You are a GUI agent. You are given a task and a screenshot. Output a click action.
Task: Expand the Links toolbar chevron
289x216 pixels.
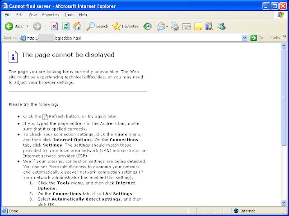284,36
